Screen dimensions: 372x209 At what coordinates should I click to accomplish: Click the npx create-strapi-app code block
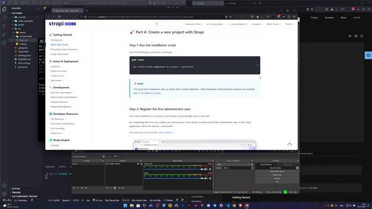tap(195, 66)
